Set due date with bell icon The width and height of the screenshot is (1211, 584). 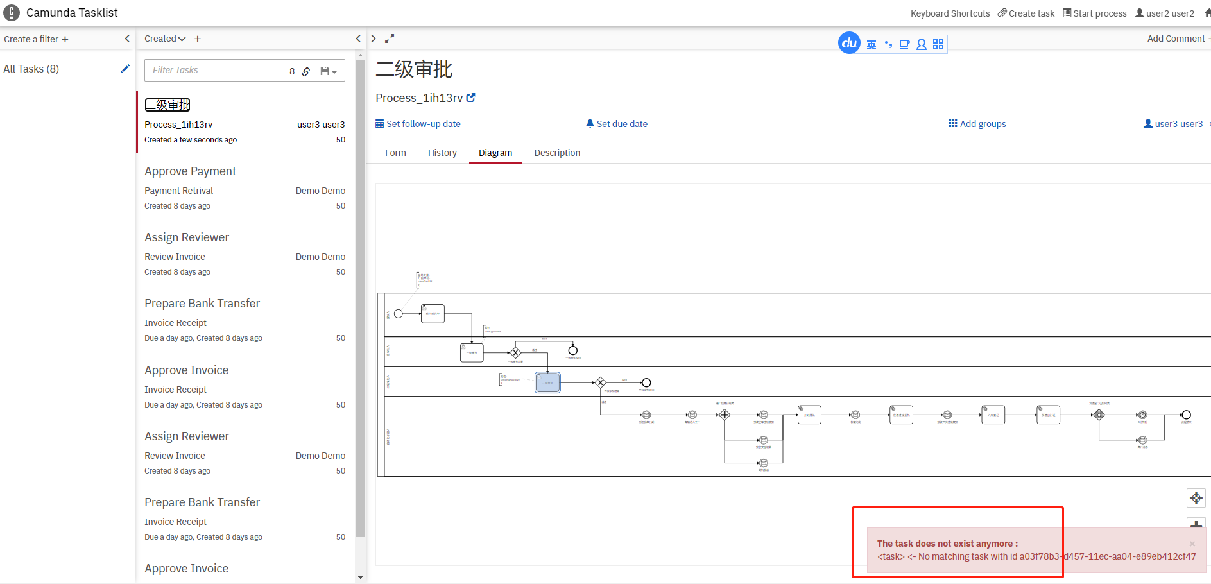click(x=617, y=124)
